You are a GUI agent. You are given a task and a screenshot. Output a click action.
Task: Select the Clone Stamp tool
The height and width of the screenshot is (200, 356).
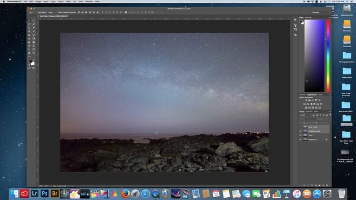pos(29,35)
